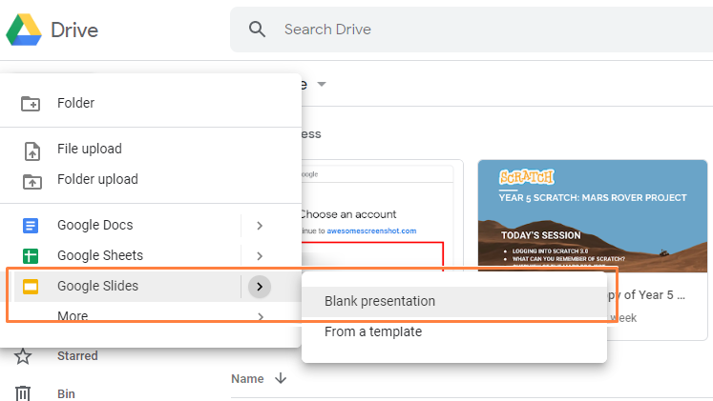Click the Drive title text
Image resolution: width=713 pixels, height=401 pixels.
74,30
